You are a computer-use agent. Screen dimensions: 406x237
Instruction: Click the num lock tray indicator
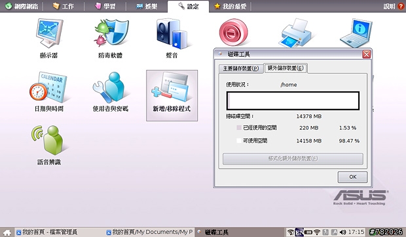pyautogui.click(x=325, y=232)
